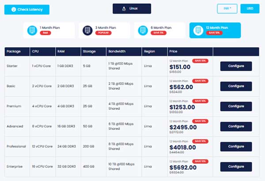Configure the Professional package
The width and height of the screenshot is (265, 181).
pyautogui.click(x=236, y=147)
